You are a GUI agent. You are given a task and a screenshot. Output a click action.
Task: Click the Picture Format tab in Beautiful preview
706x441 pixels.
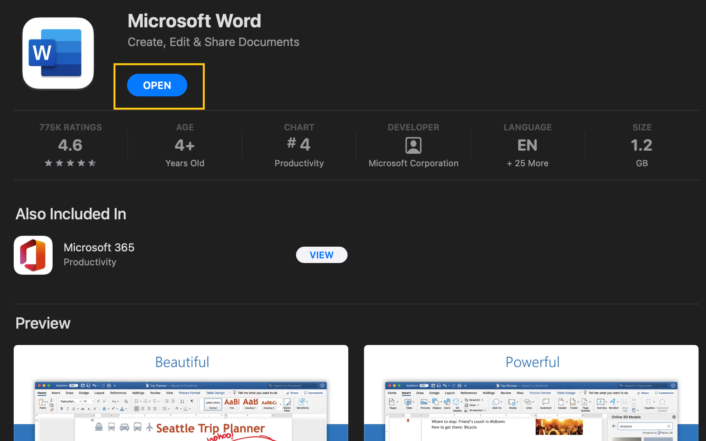point(189,393)
